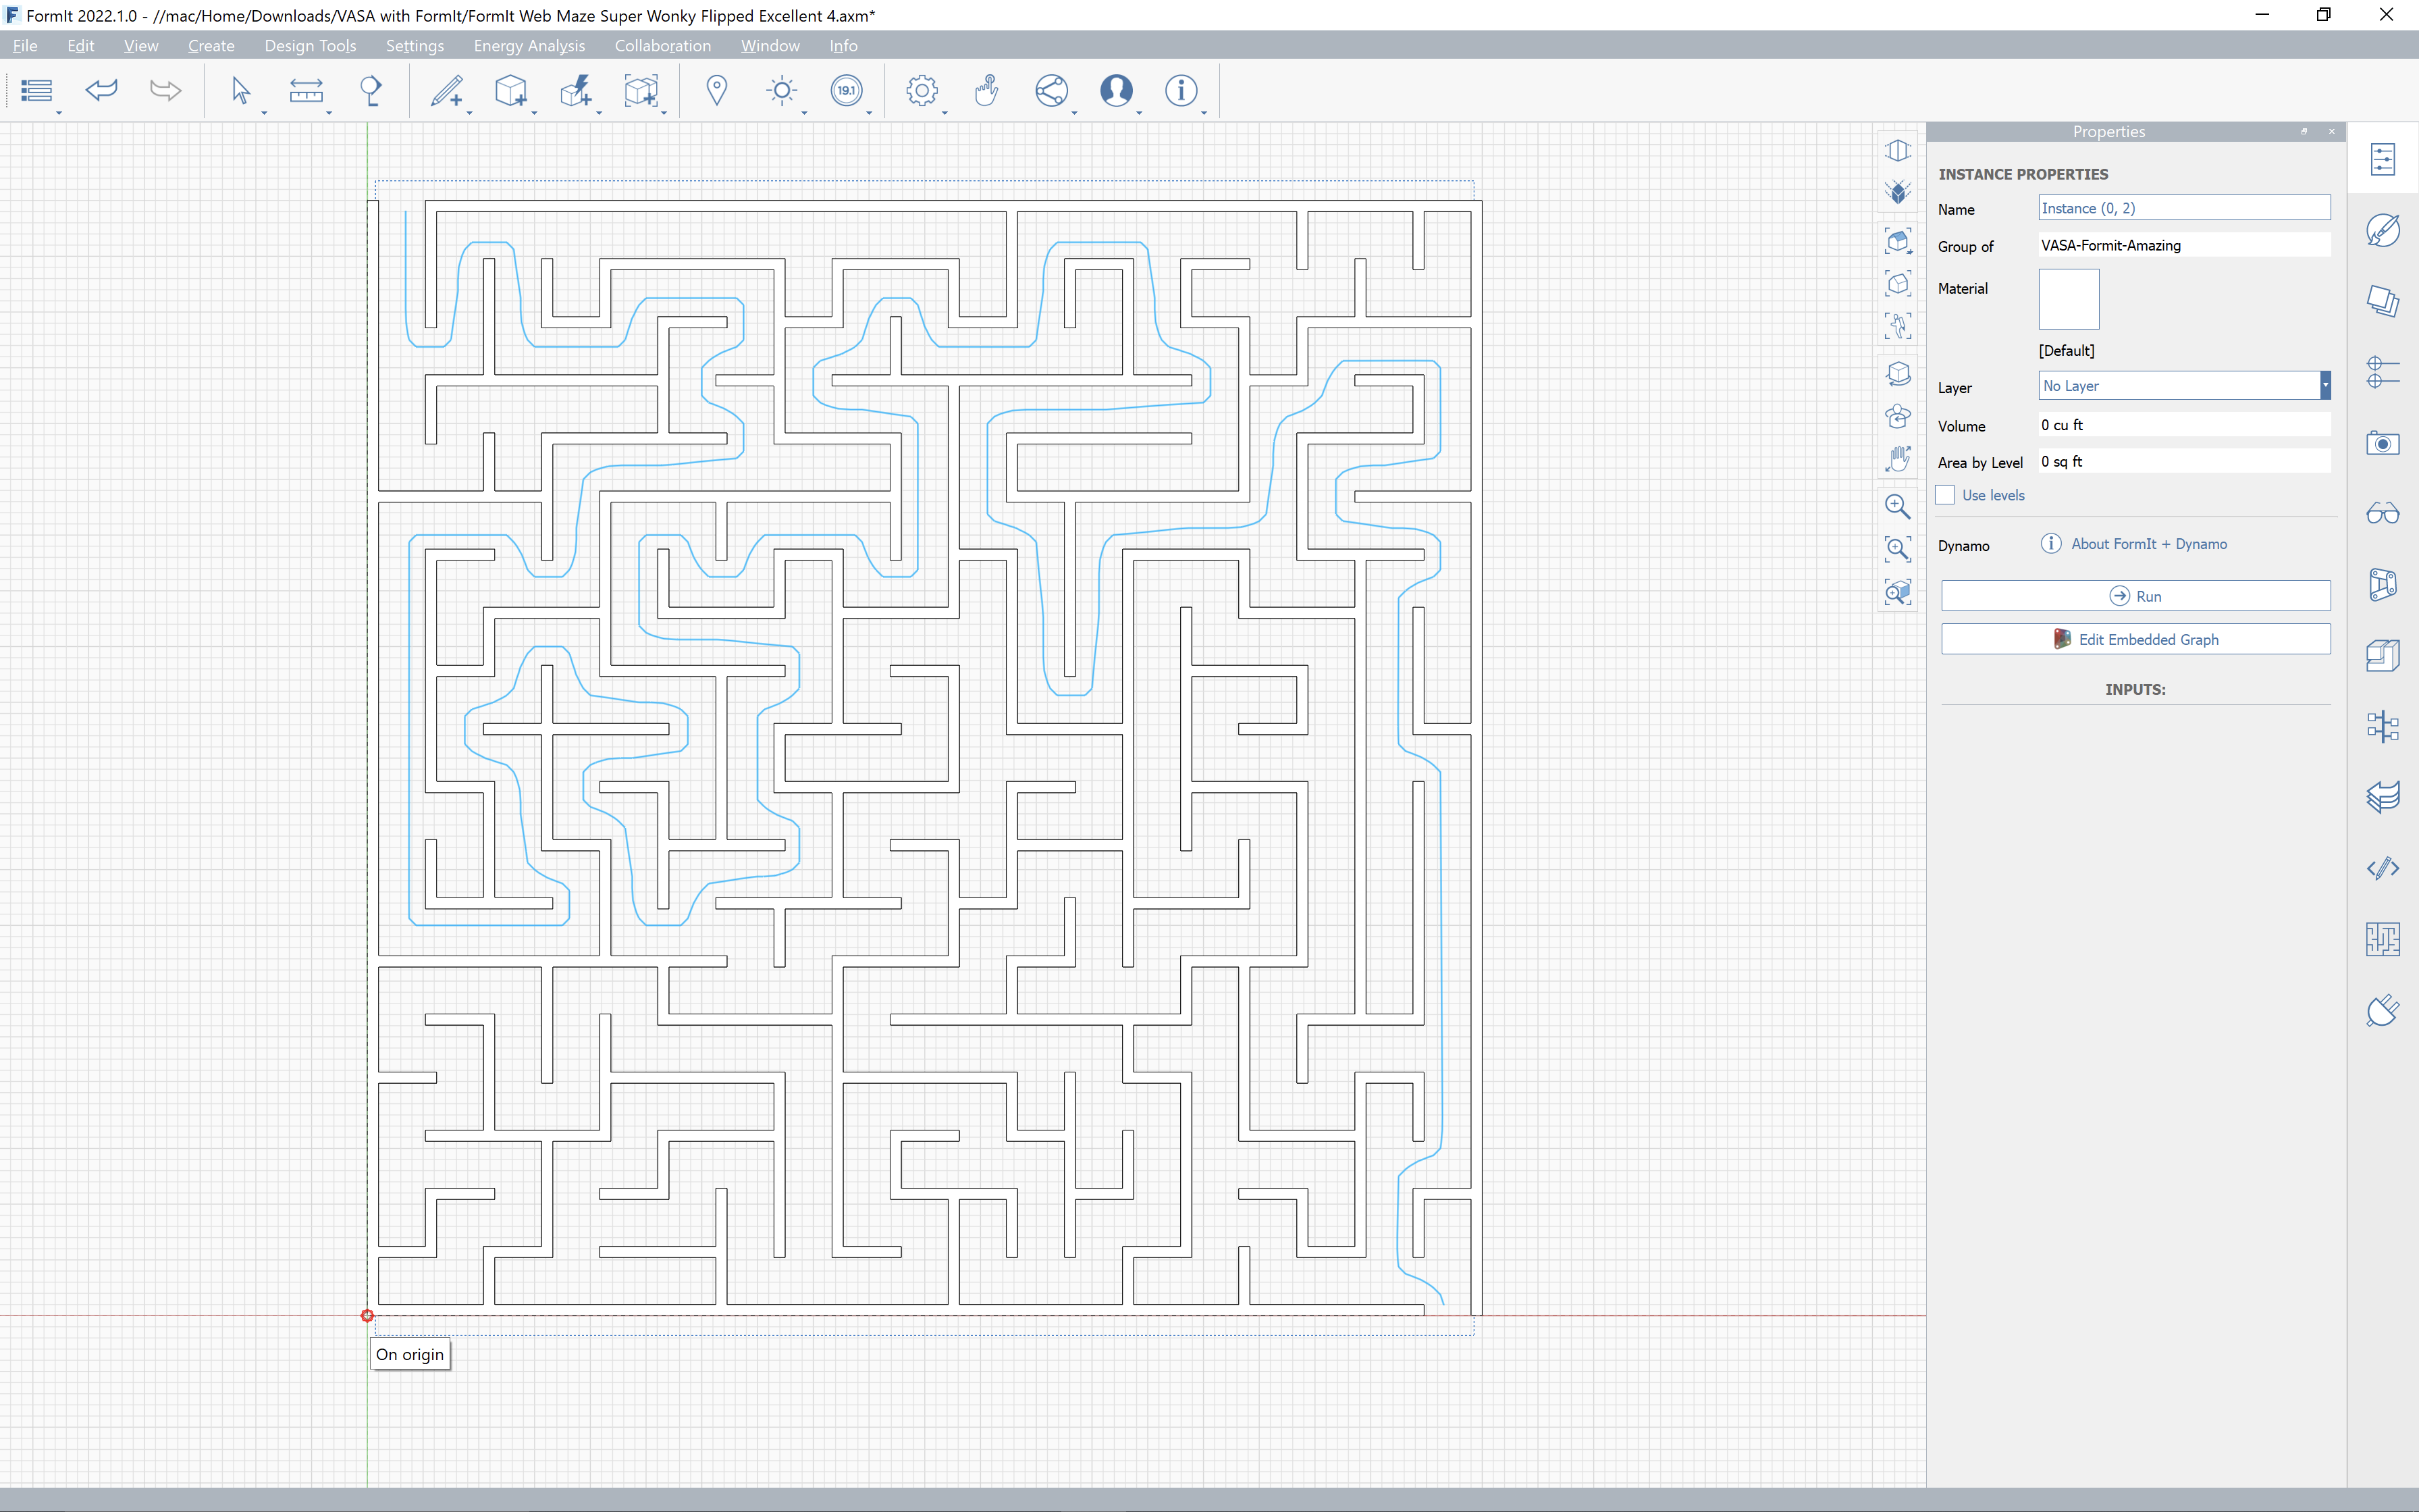The height and width of the screenshot is (1512, 2419).
Task: Open the Set Location pin tool
Action: [x=716, y=91]
